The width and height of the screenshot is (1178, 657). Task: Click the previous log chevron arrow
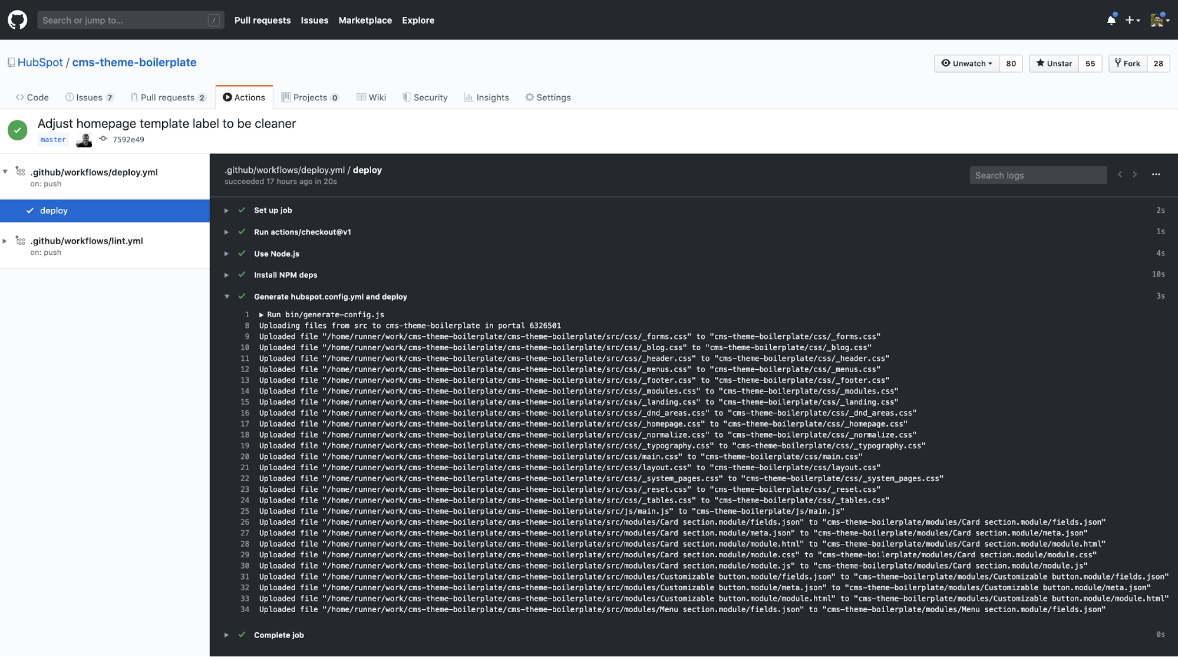pyautogui.click(x=1119, y=175)
